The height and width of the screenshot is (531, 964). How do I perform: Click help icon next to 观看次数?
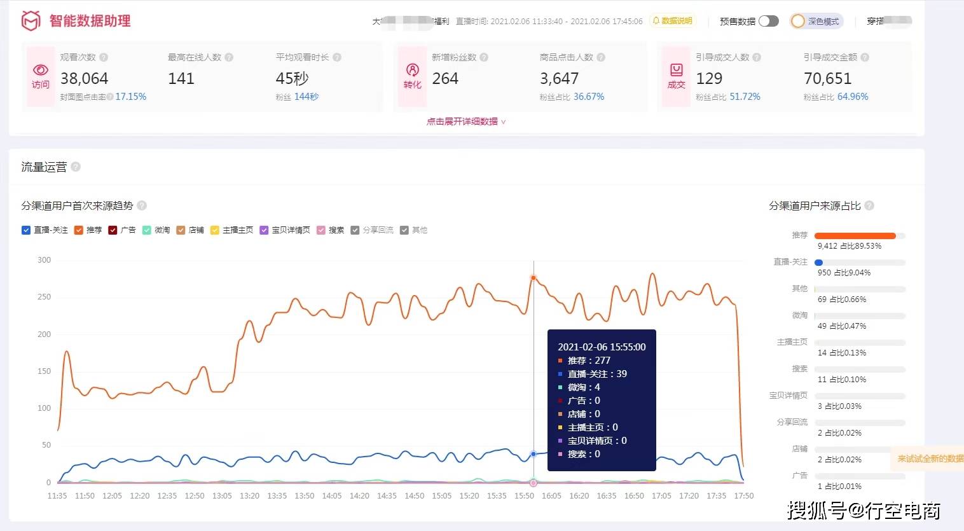(x=104, y=57)
